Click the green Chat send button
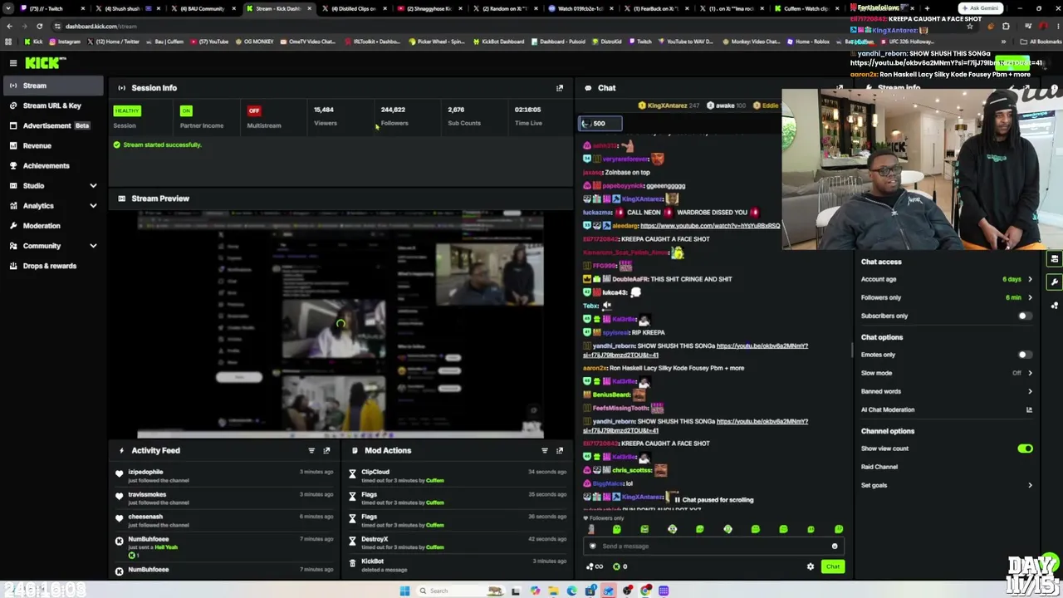The height and width of the screenshot is (598, 1063). coord(832,566)
